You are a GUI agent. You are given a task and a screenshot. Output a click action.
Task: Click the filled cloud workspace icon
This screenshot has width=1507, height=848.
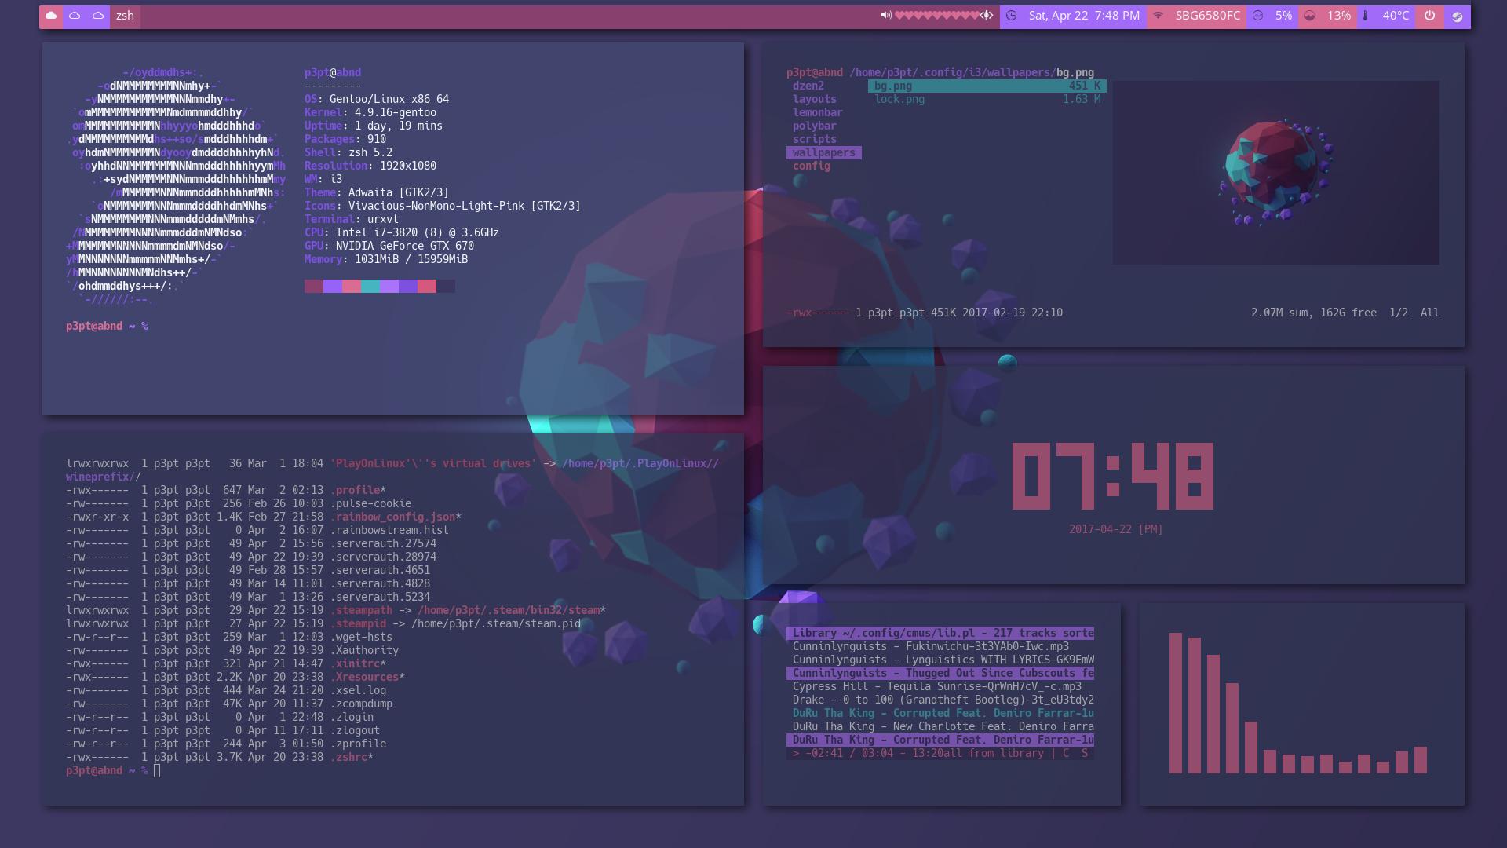click(x=51, y=16)
